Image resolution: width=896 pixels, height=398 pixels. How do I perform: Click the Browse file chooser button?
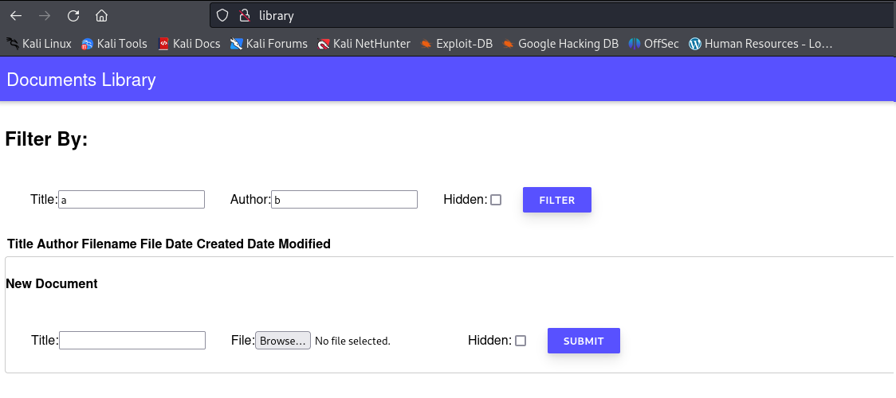pyautogui.click(x=283, y=341)
